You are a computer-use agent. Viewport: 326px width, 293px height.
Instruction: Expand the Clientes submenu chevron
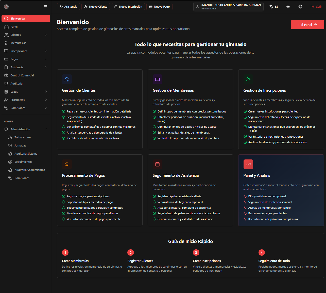coord(46,35)
